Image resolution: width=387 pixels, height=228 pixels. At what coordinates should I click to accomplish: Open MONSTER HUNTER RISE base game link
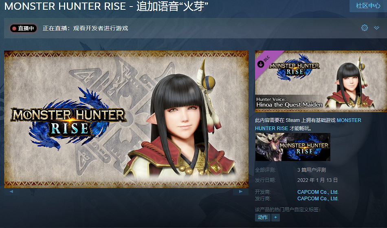point(308,124)
